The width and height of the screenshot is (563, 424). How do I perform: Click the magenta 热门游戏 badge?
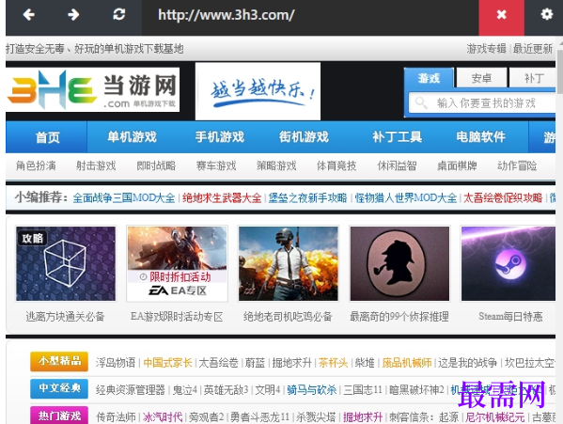pos(59,416)
